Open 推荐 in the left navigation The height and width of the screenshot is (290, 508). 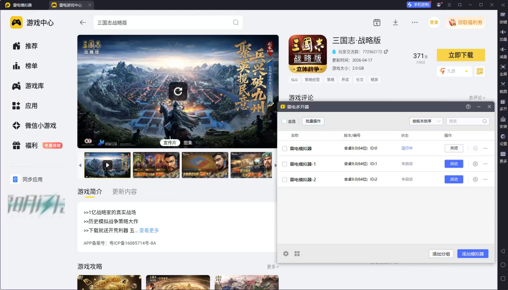tap(25, 46)
